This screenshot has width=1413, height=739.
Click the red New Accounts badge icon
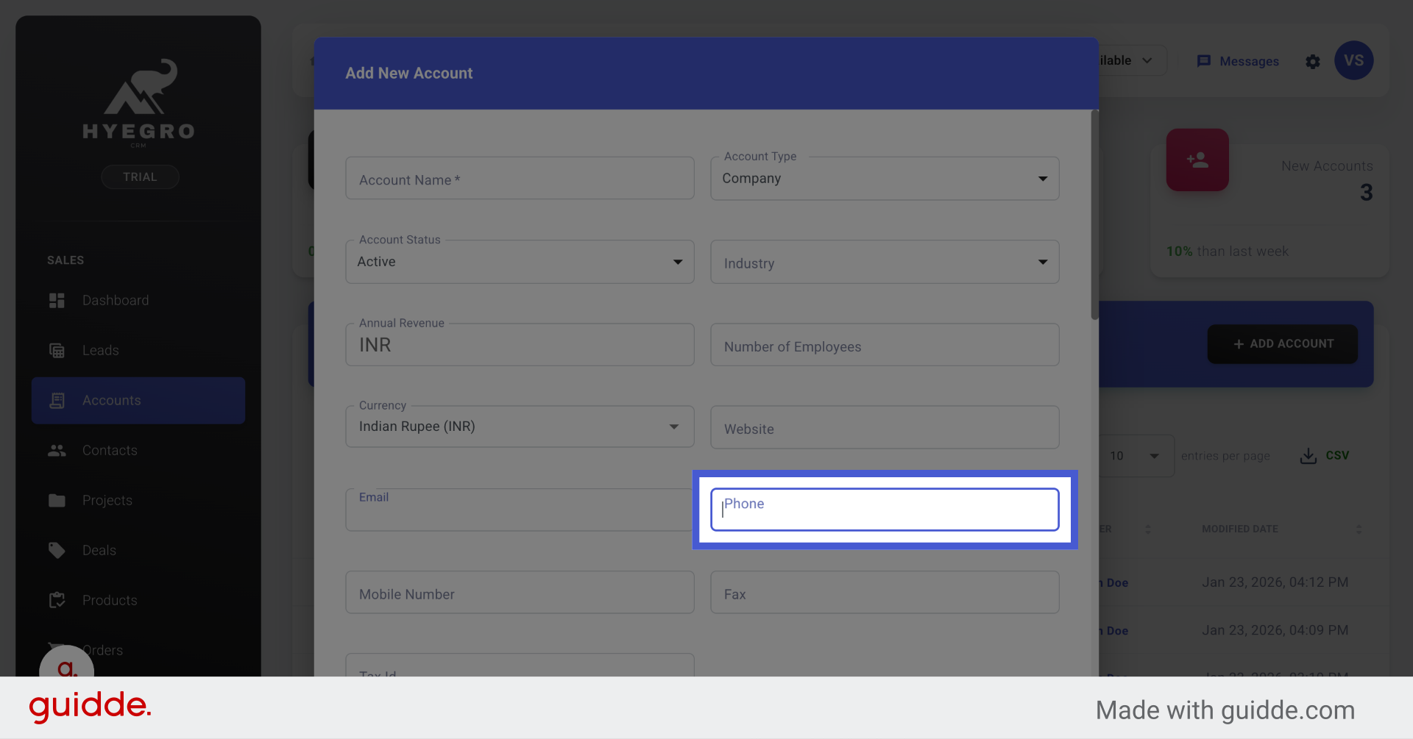coord(1197,160)
